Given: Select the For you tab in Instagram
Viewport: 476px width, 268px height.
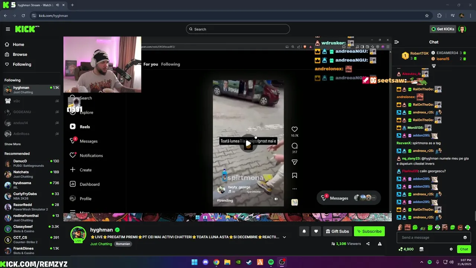Looking at the screenshot, I should pos(151,64).
